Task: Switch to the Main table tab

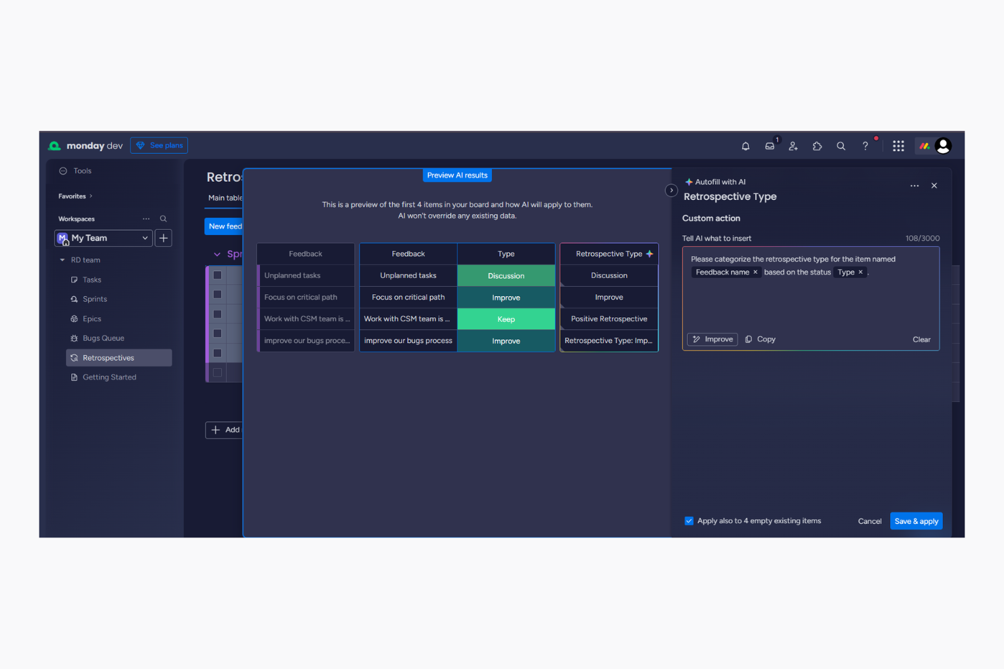Action: pos(224,198)
